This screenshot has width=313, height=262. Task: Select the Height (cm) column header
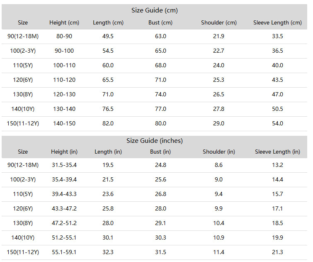tap(64, 22)
